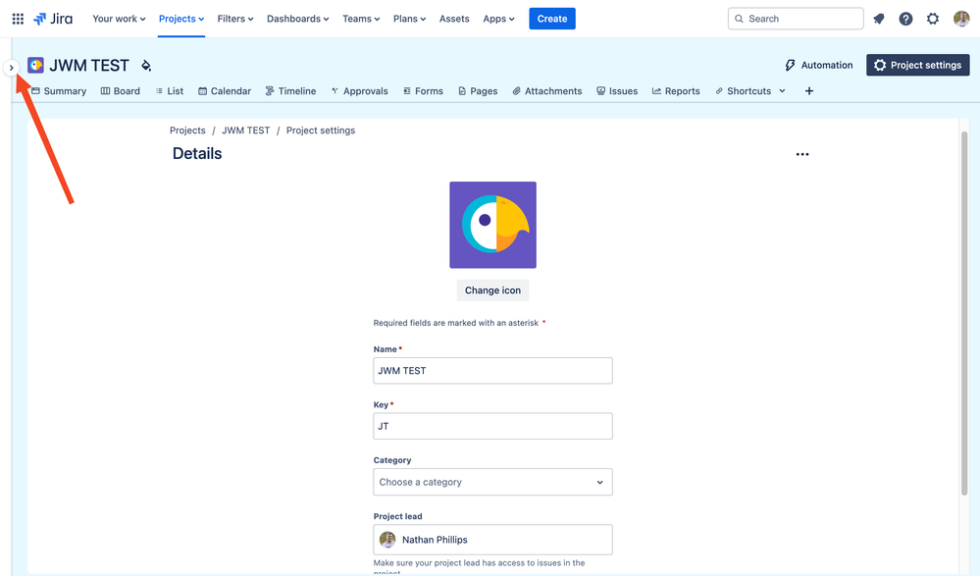
Task: Click the page vertical scrollbar
Action: point(963,313)
